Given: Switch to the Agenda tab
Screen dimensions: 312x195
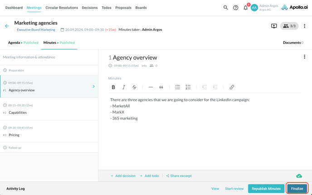Looking at the screenshot, I should 14,43.
